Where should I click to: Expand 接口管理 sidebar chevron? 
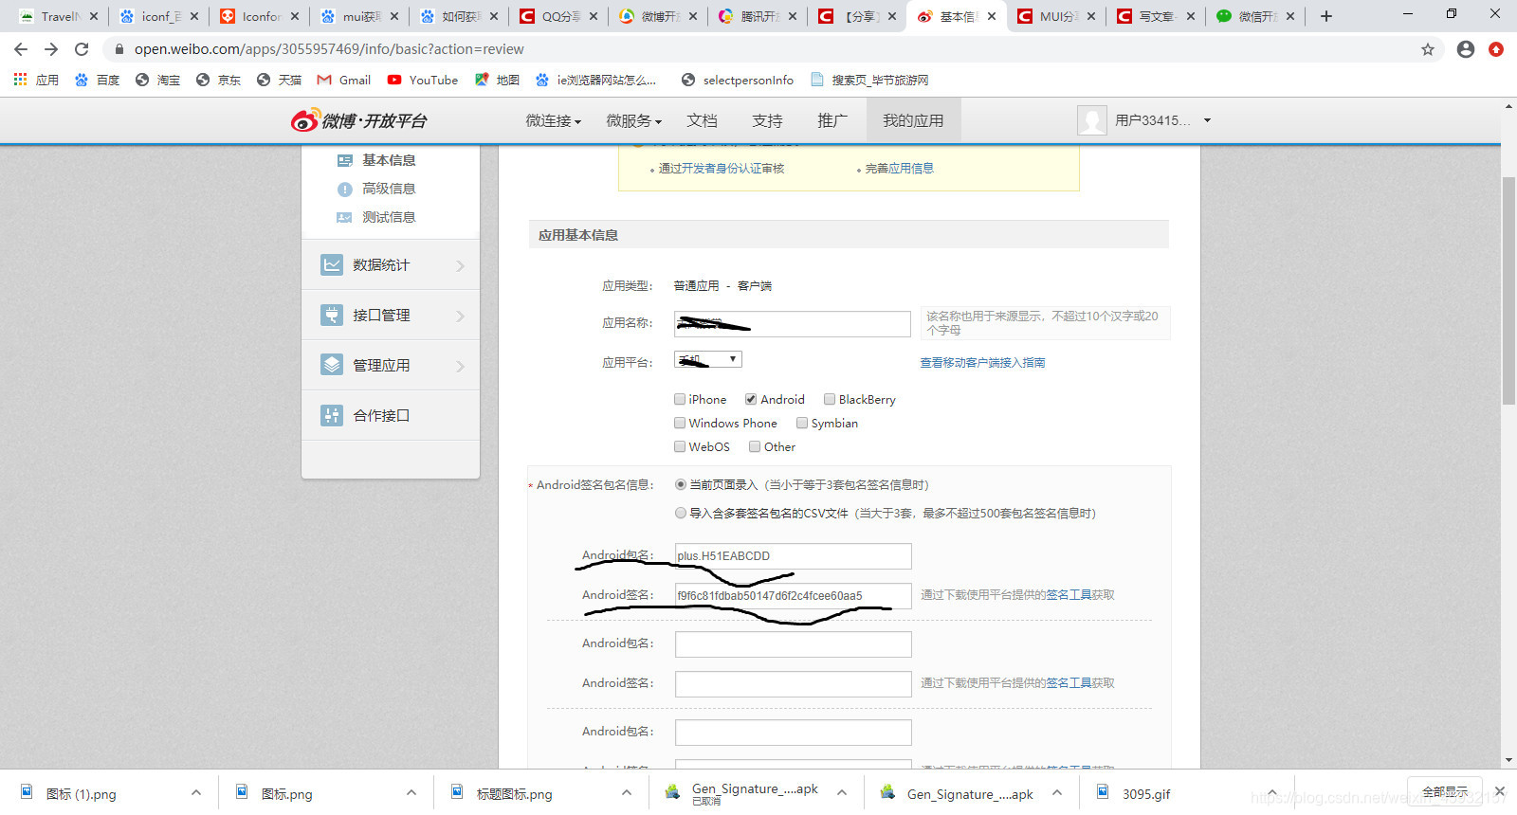(461, 316)
